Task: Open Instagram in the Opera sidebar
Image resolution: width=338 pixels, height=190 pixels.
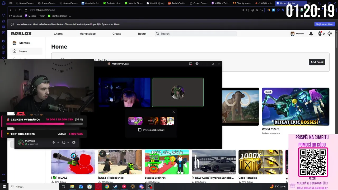Action: tap(4, 53)
